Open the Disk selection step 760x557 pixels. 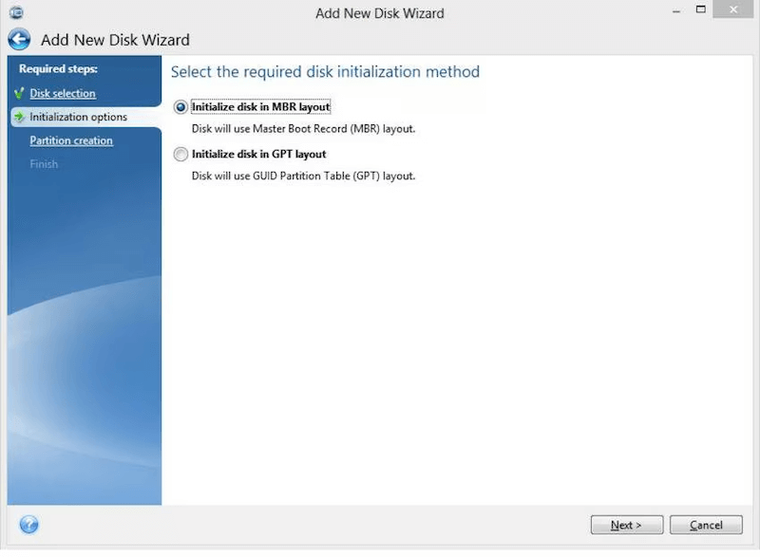[64, 93]
